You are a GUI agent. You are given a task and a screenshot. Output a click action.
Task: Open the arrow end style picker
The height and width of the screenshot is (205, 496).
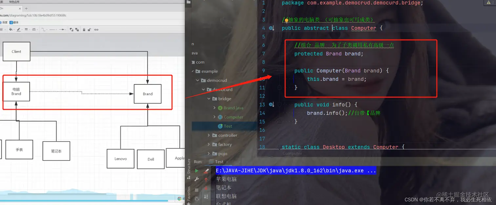tap(62, 29)
